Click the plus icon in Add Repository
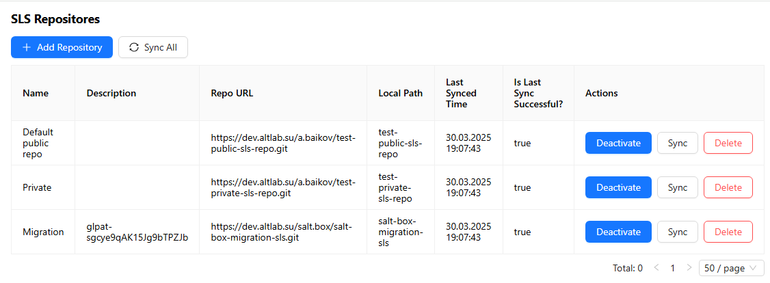The width and height of the screenshot is (770, 283). coord(27,47)
